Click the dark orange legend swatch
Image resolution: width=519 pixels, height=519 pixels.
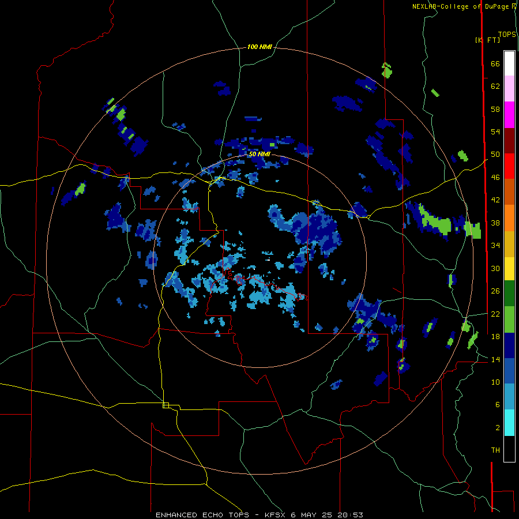509,192
